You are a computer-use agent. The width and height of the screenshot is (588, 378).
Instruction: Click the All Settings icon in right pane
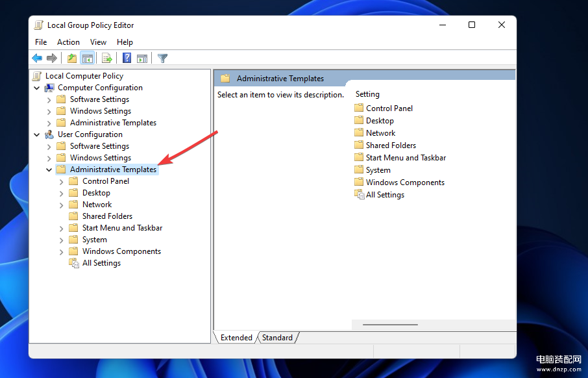point(360,194)
